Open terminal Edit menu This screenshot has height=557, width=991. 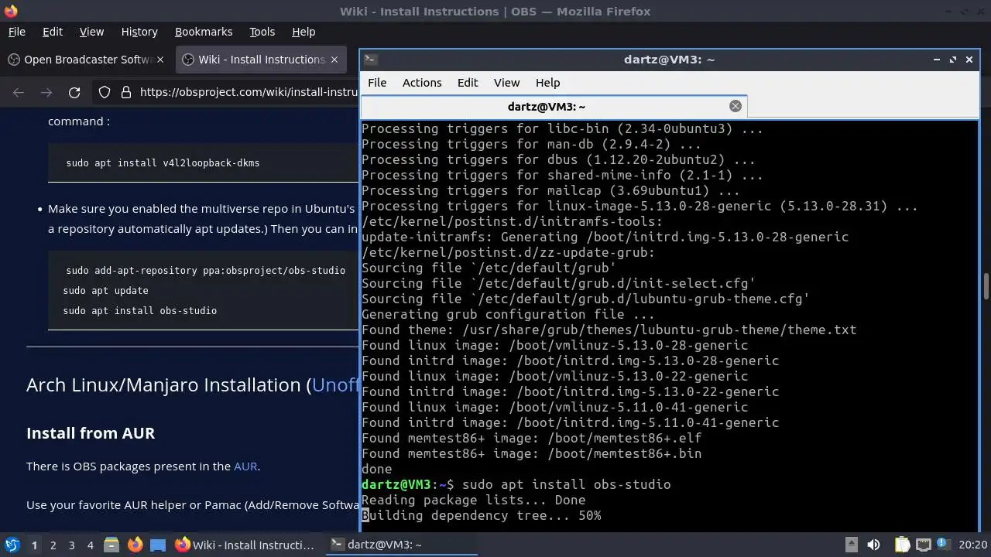coord(468,83)
